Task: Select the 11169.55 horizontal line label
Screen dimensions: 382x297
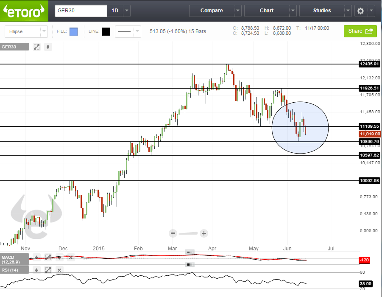Action: 369,126
